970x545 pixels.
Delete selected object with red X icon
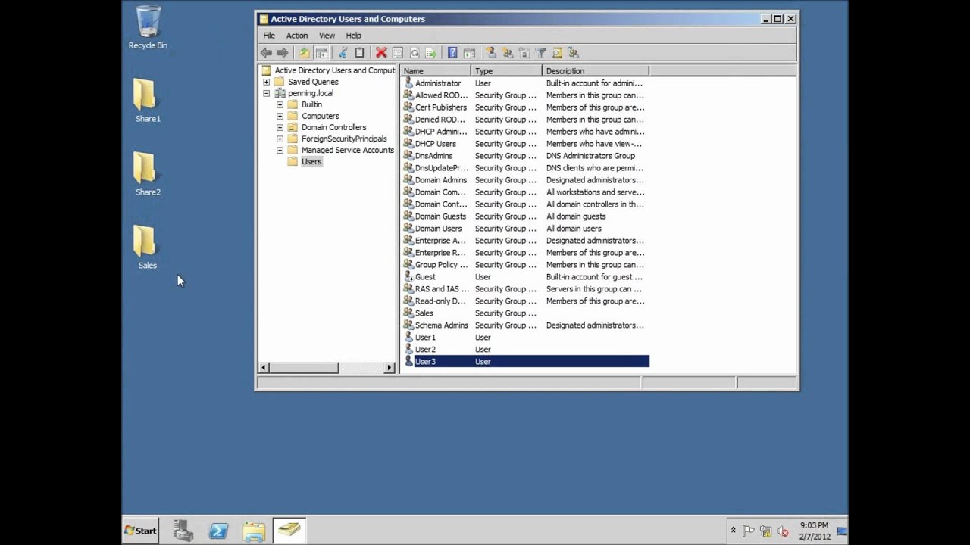coord(381,53)
